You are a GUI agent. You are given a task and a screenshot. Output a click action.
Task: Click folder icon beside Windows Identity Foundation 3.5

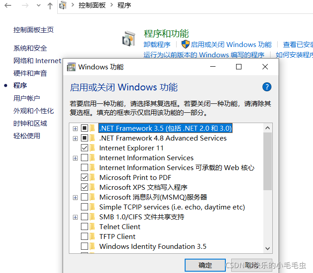coord(92,246)
